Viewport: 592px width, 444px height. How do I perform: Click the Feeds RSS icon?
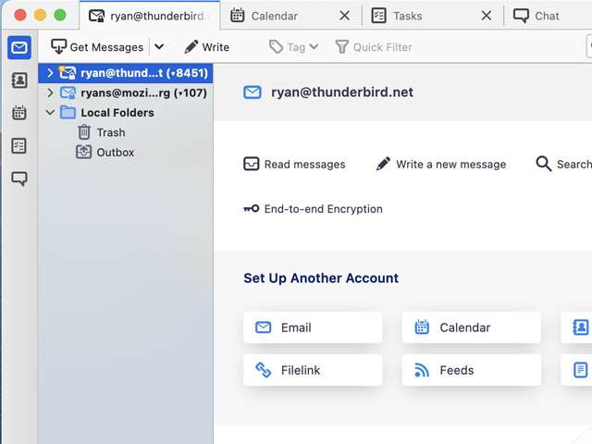[422, 370]
